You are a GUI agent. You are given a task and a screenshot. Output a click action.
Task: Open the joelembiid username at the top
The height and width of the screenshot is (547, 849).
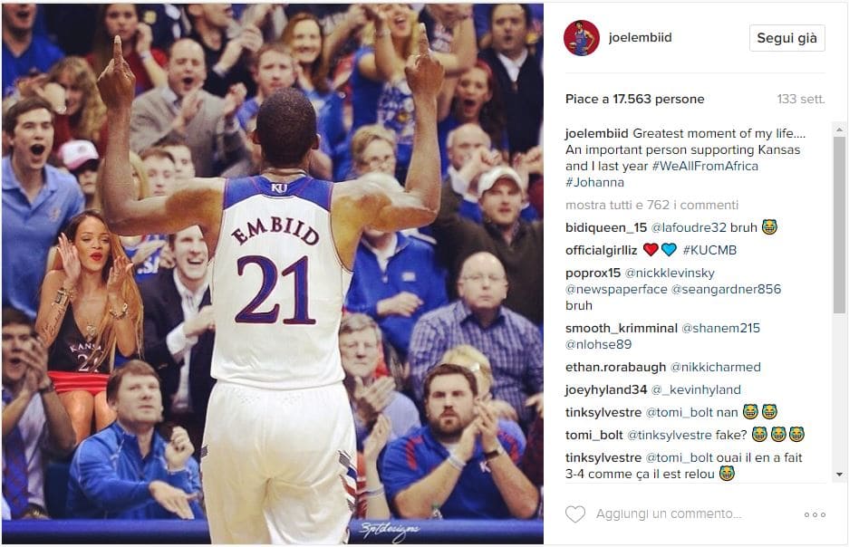pos(640,38)
